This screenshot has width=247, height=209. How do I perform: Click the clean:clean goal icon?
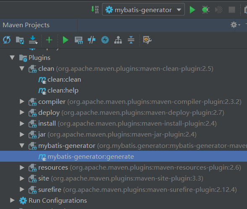pyautogui.click(x=42, y=80)
